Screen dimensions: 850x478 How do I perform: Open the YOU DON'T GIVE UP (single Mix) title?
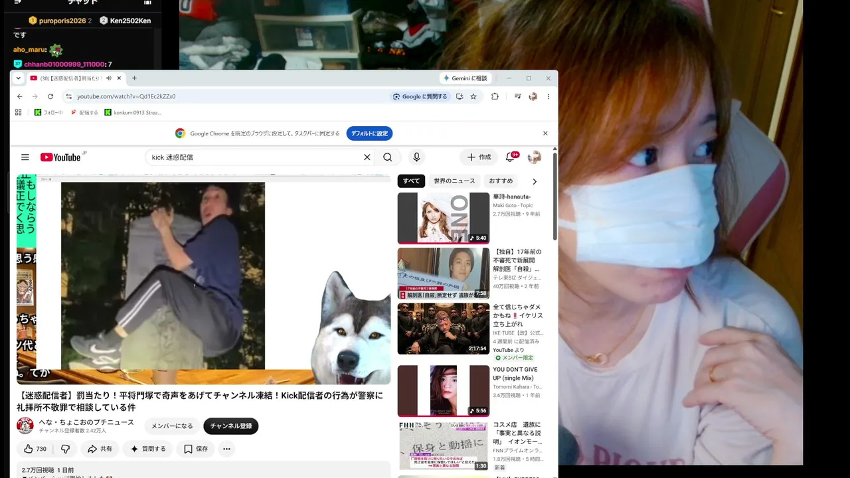pyautogui.click(x=517, y=374)
